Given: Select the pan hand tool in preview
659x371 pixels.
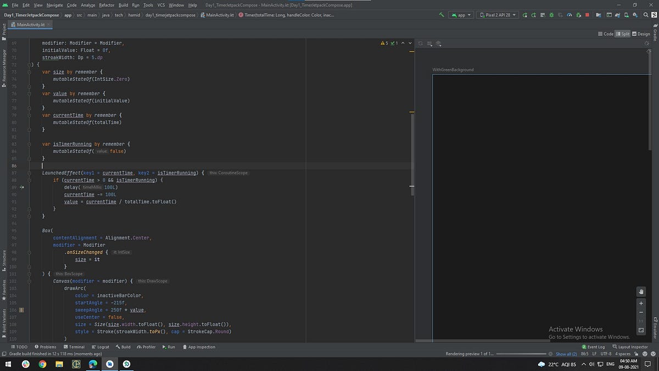Looking at the screenshot, I should (641, 291).
